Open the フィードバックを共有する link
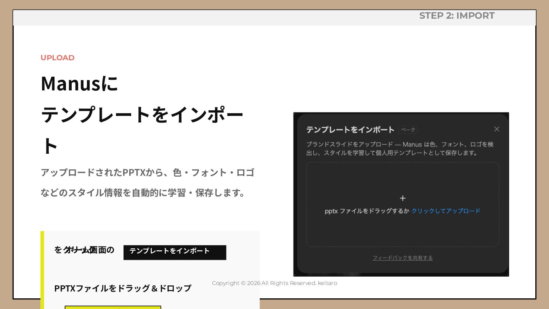549x309 pixels. point(403,258)
